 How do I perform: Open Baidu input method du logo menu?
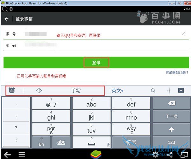click(x=12, y=90)
